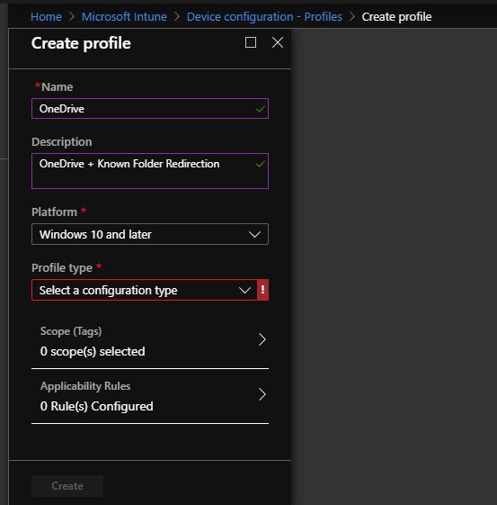Click the red error indicator on Profile type
497x505 pixels.
(262, 290)
